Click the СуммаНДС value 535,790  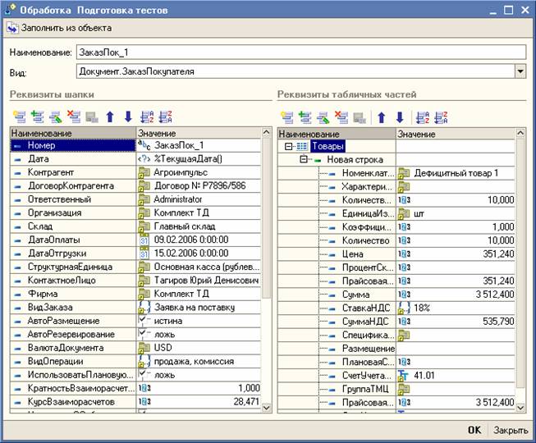498,322
